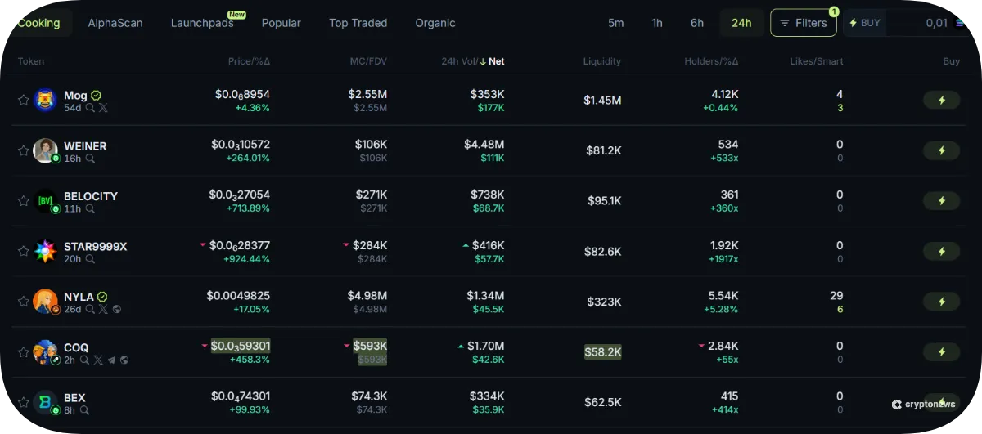Click WEINER's $4.48M volume value
The image size is (982, 434).
tap(484, 145)
